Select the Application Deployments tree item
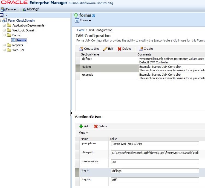This screenshot has width=205, height=188. pos(28,25)
